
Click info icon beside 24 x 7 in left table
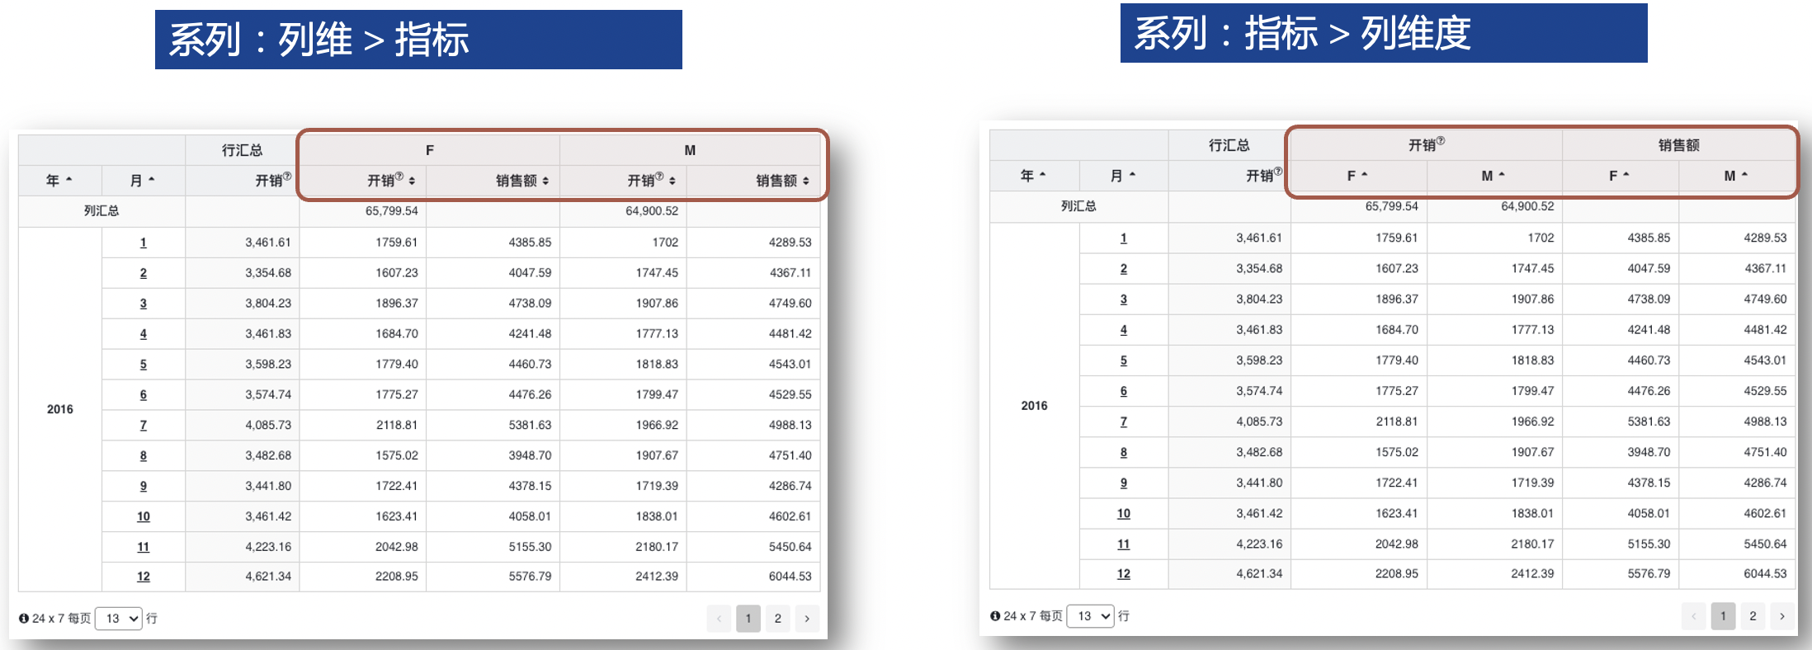[x=24, y=618]
